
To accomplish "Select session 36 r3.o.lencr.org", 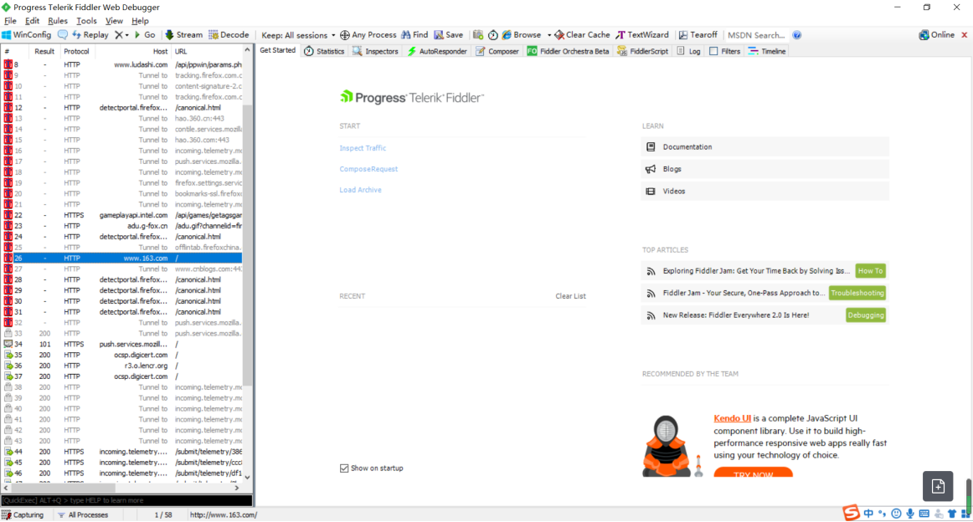I will pyautogui.click(x=123, y=366).
